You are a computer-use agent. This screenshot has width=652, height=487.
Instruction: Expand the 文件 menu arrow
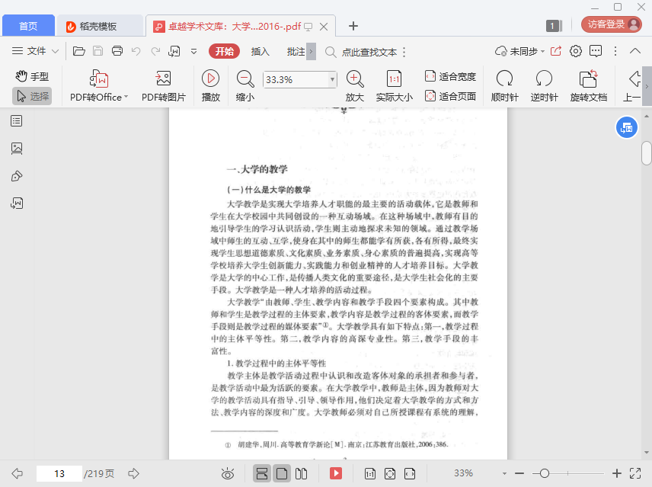(x=55, y=52)
